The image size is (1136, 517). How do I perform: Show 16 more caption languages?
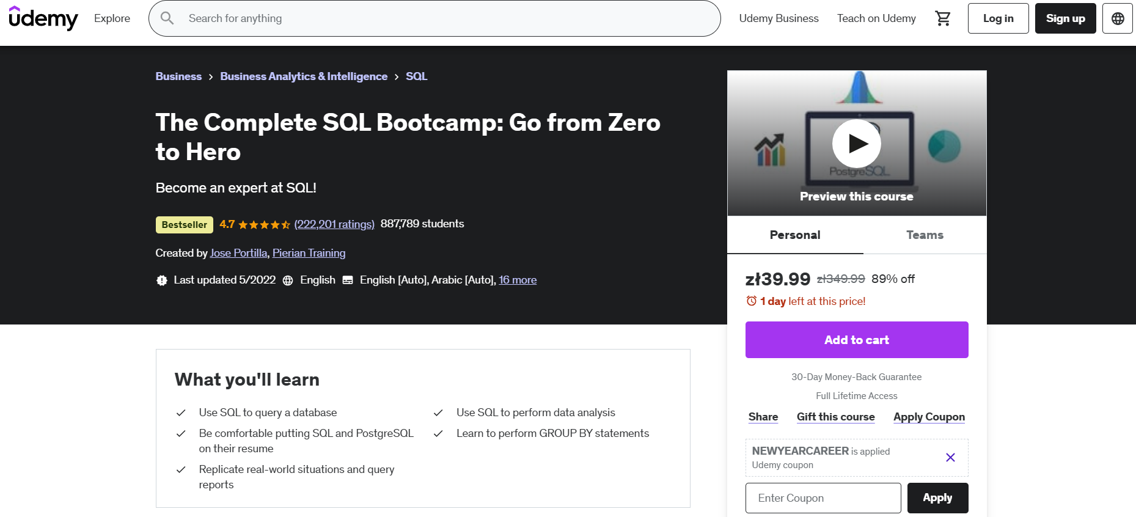coord(518,280)
